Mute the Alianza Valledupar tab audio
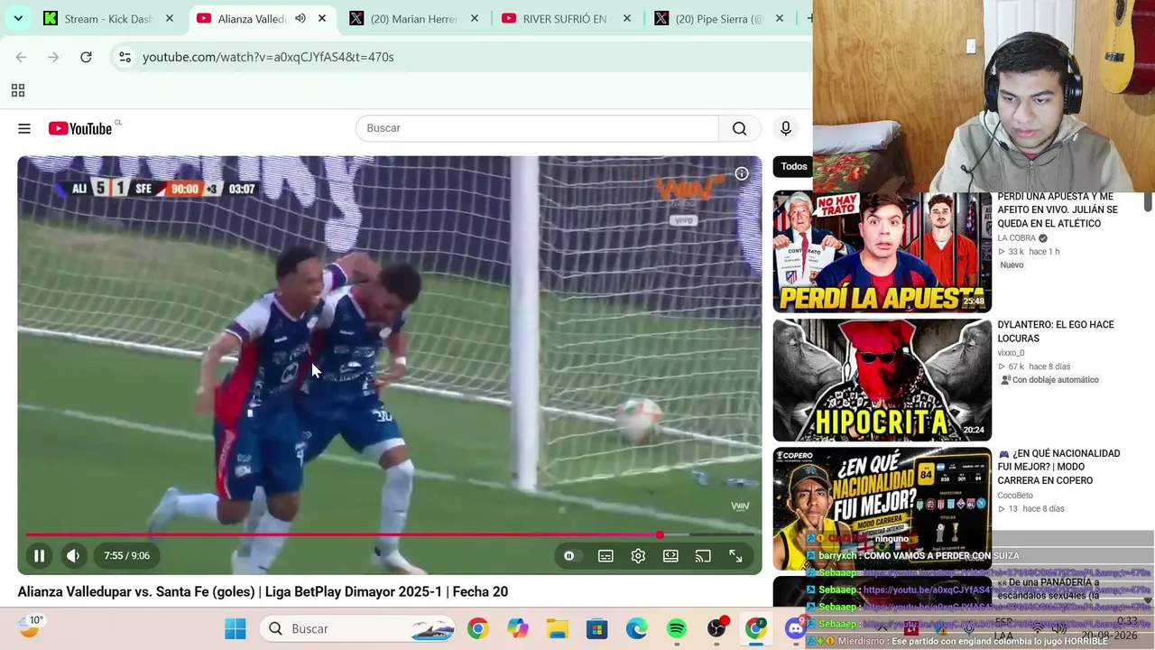This screenshot has height=650, width=1155. (300, 18)
